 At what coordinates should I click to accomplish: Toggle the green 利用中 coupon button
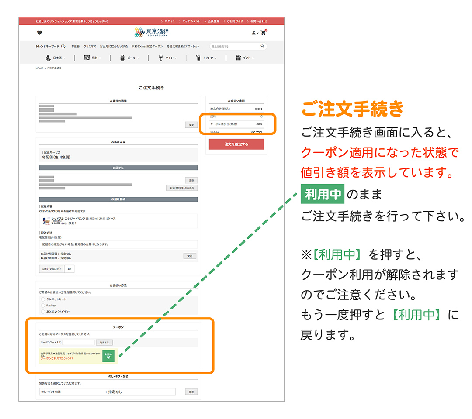[108, 357]
